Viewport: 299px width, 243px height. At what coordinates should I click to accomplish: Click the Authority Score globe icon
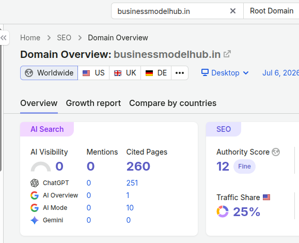(276, 152)
